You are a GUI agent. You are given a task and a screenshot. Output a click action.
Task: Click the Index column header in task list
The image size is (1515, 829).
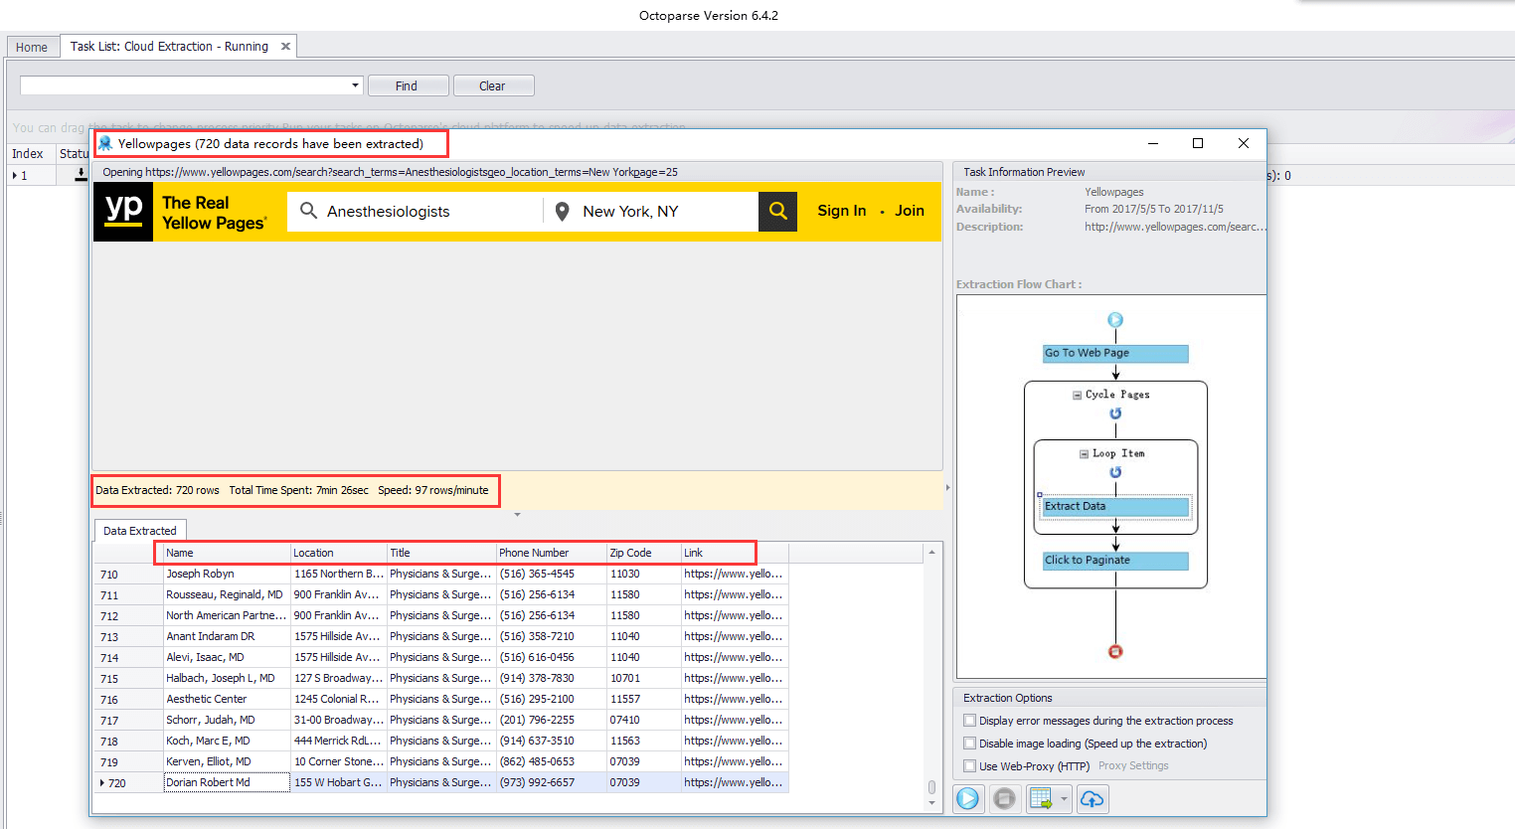(x=30, y=153)
